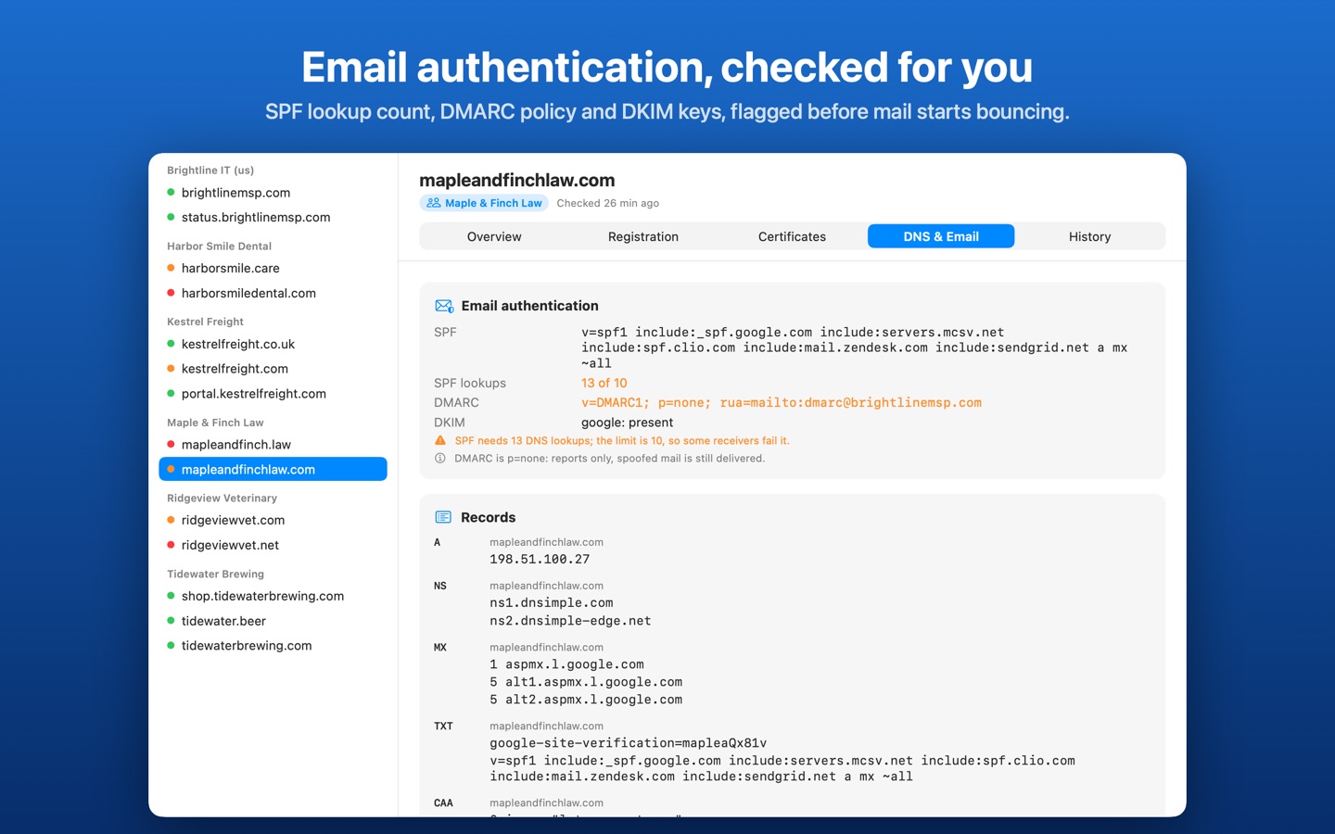Viewport: 1335px width, 834px height.
Task: Click the red status dot beside ridgeviewvet.net
Action: 171,545
